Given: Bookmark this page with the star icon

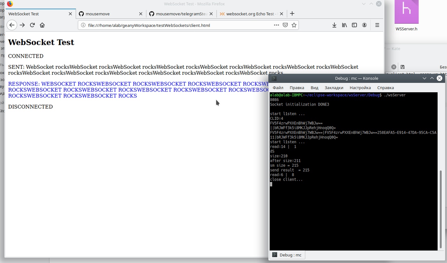Looking at the screenshot, I should point(294,25).
